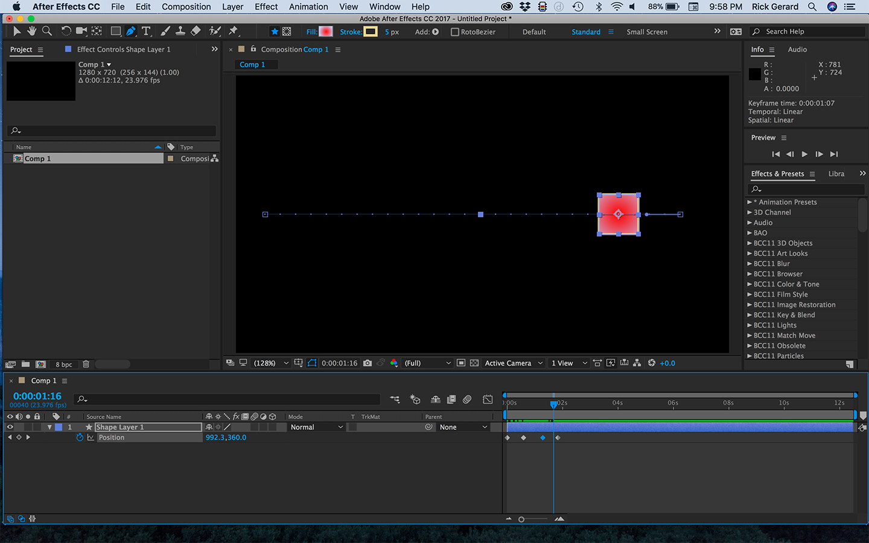Click the red Fill color swatch

point(326,32)
